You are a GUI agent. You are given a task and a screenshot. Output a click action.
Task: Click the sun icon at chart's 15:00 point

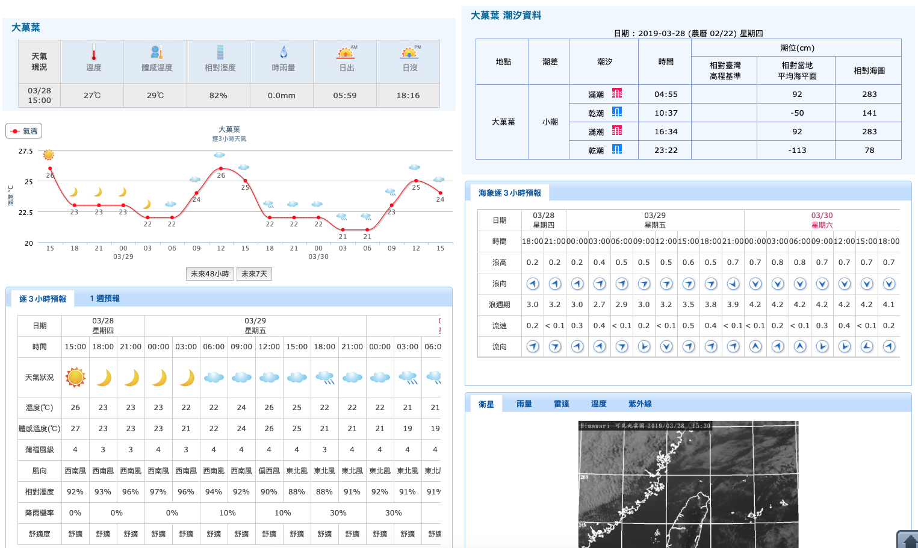click(x=49, y=155)
